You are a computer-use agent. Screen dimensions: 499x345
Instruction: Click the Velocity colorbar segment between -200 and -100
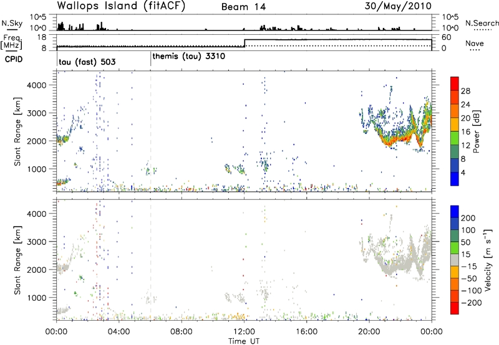tap(455, 296)
